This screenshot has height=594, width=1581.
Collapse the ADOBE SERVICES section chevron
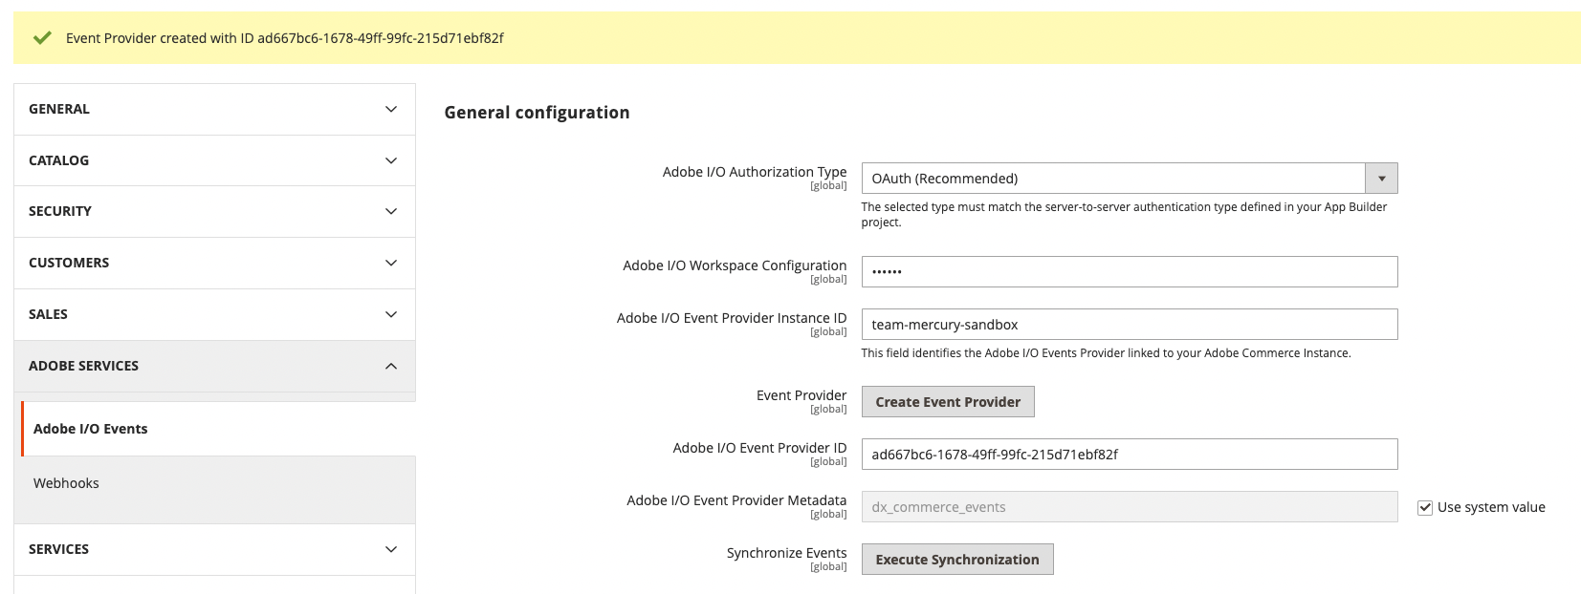391,366
